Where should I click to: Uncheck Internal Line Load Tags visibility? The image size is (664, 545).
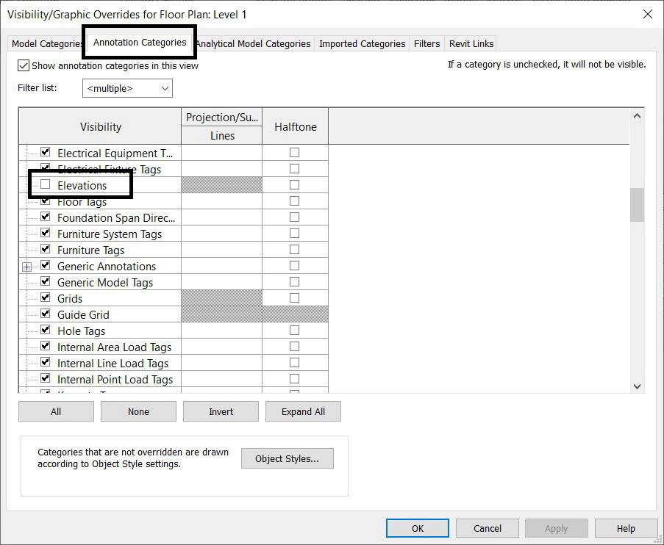click(x=46, y=362)
